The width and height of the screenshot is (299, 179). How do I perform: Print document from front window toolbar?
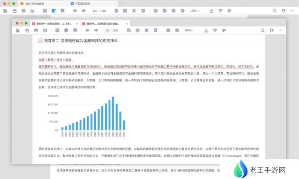click(36, 30)
